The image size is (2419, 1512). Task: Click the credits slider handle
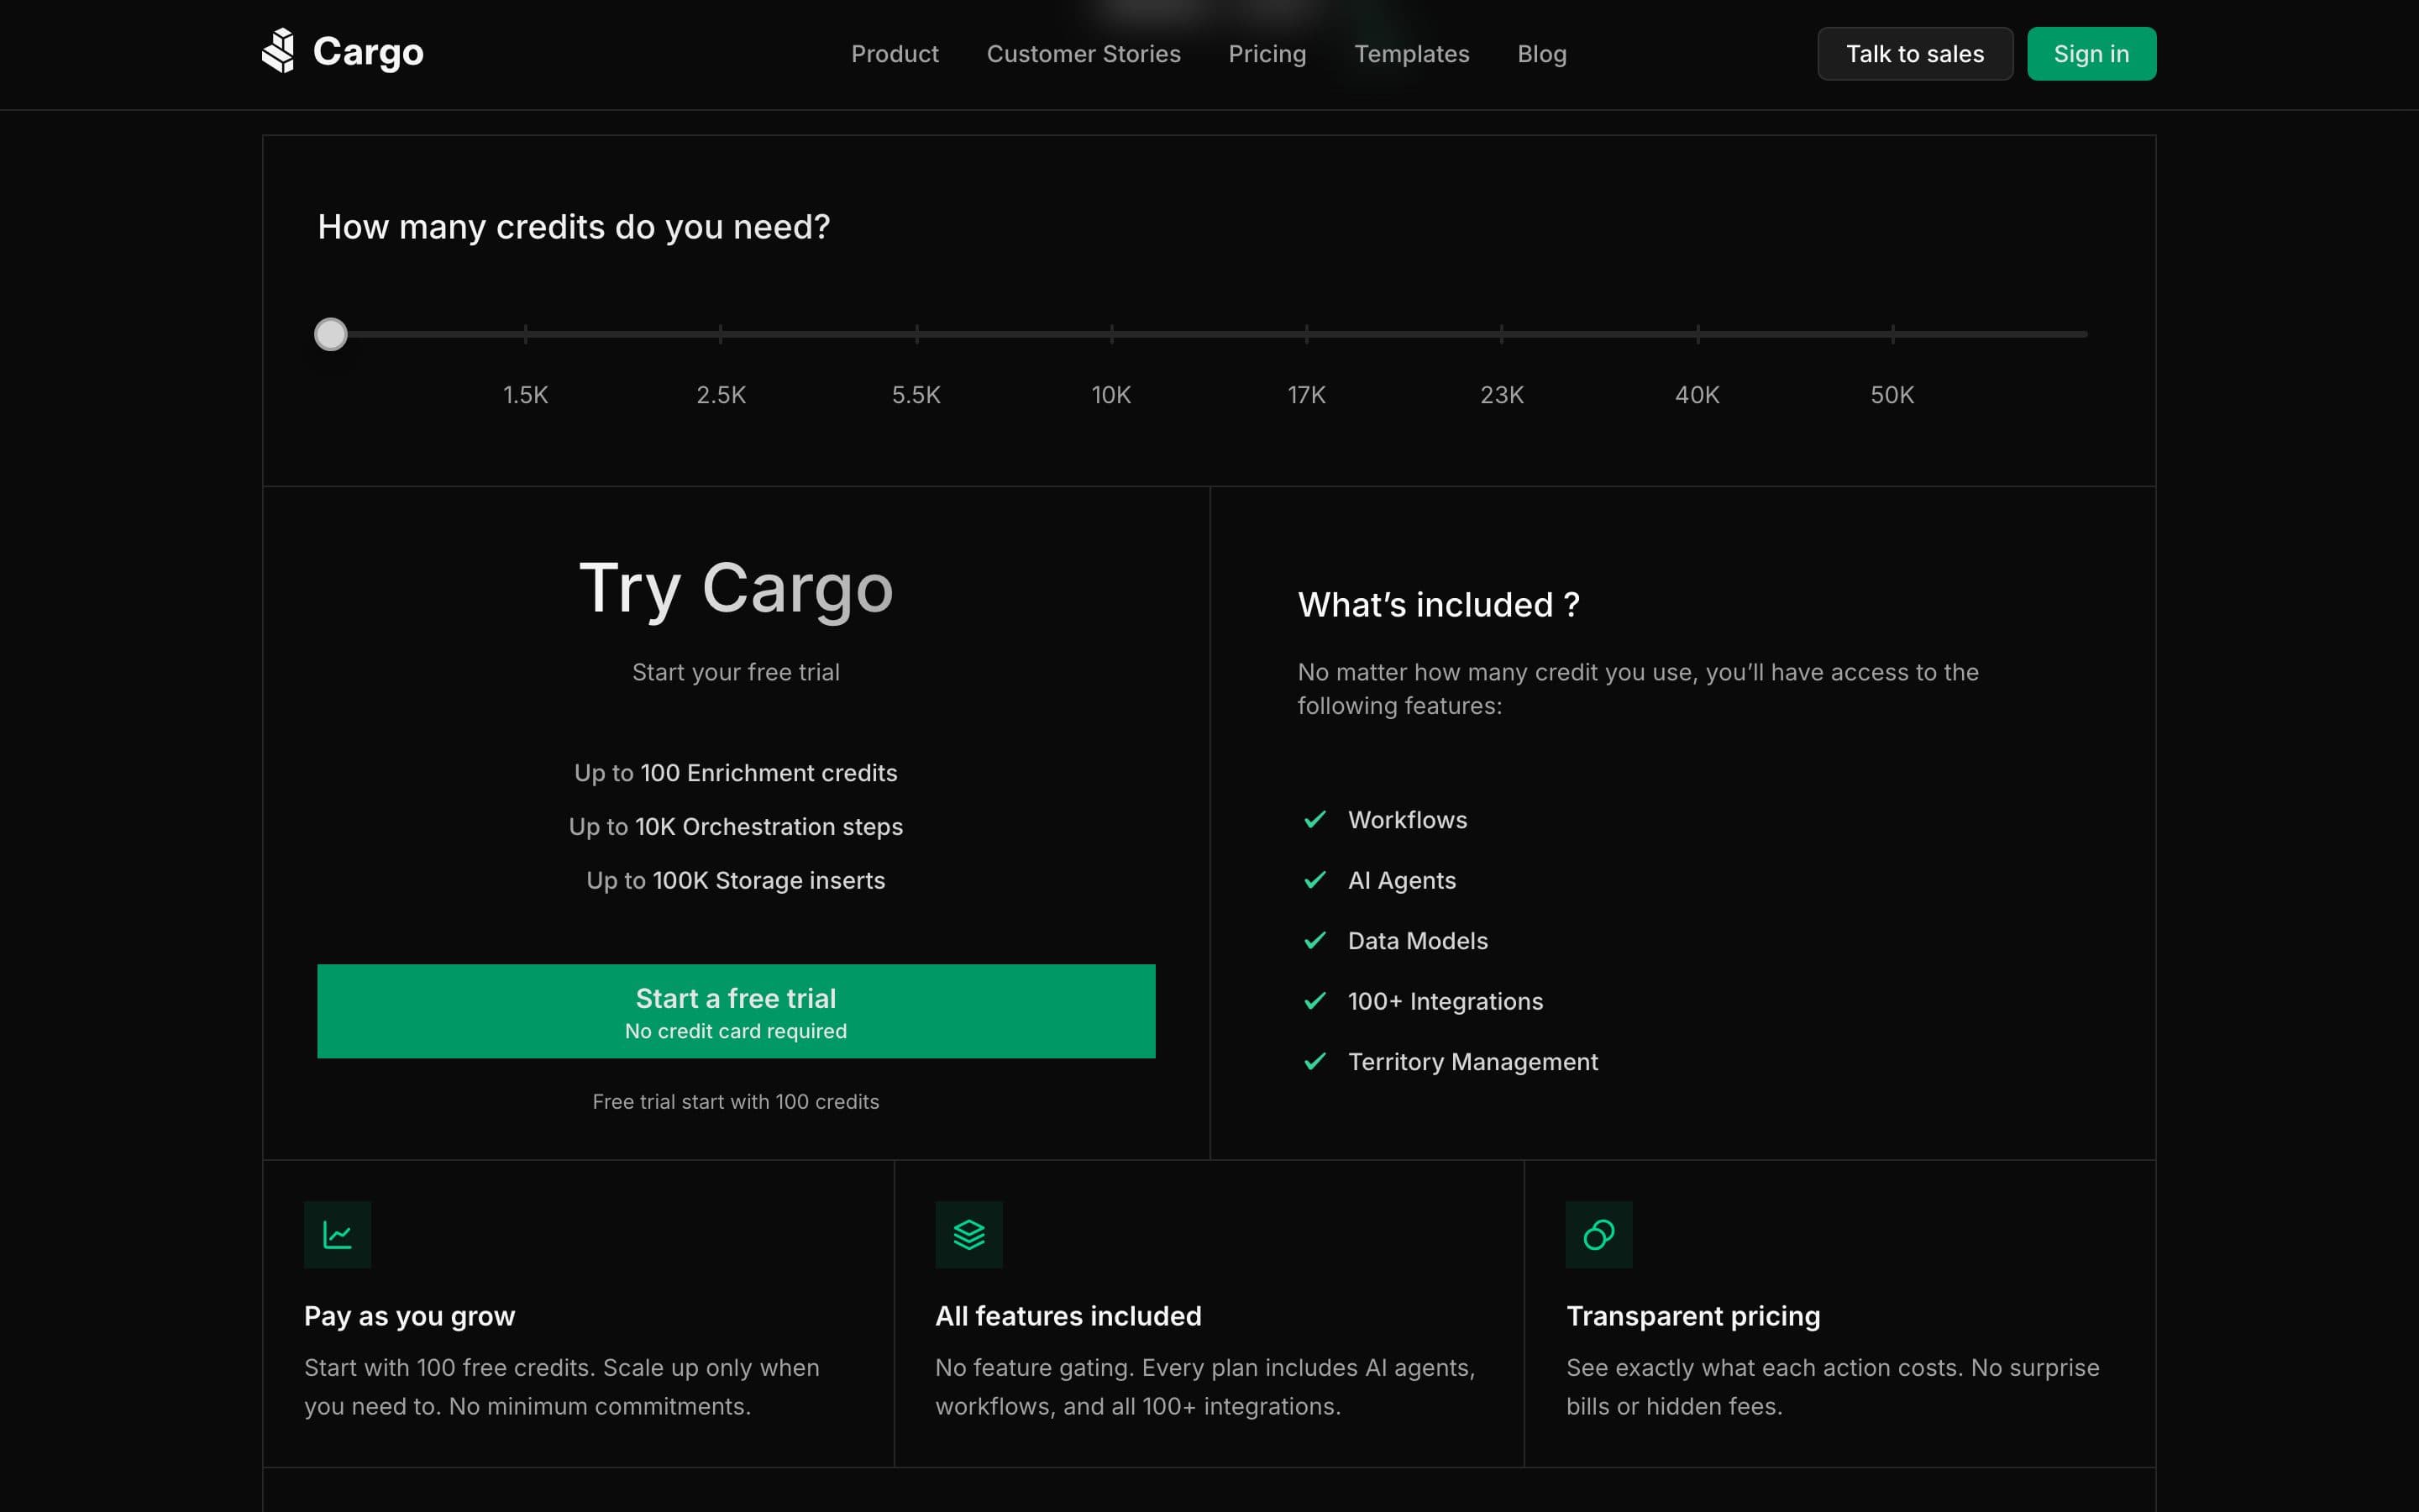(331, 334)
